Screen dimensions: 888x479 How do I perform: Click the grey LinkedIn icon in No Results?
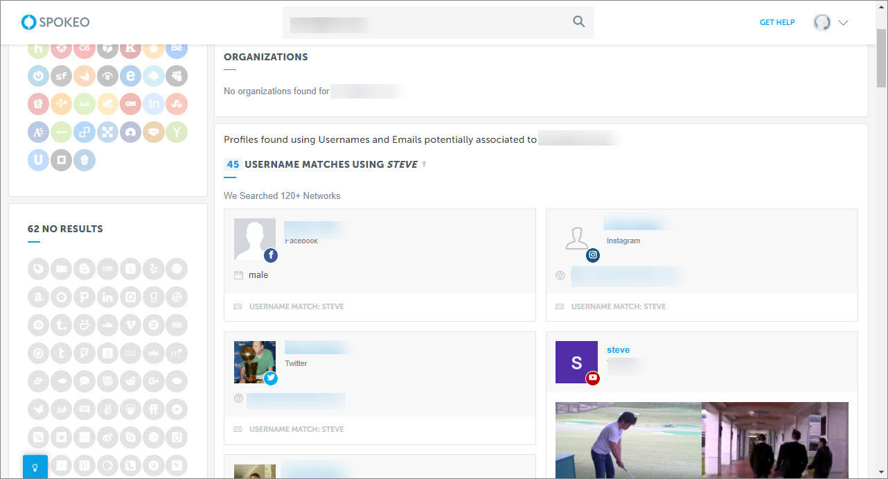tap(107, 297)
